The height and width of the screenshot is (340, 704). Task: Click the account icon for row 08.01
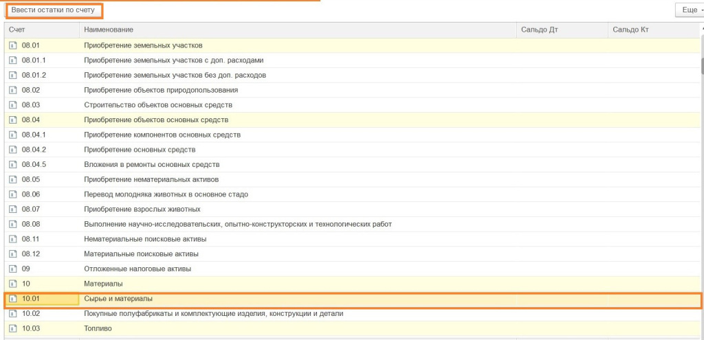tap(12, 45)
